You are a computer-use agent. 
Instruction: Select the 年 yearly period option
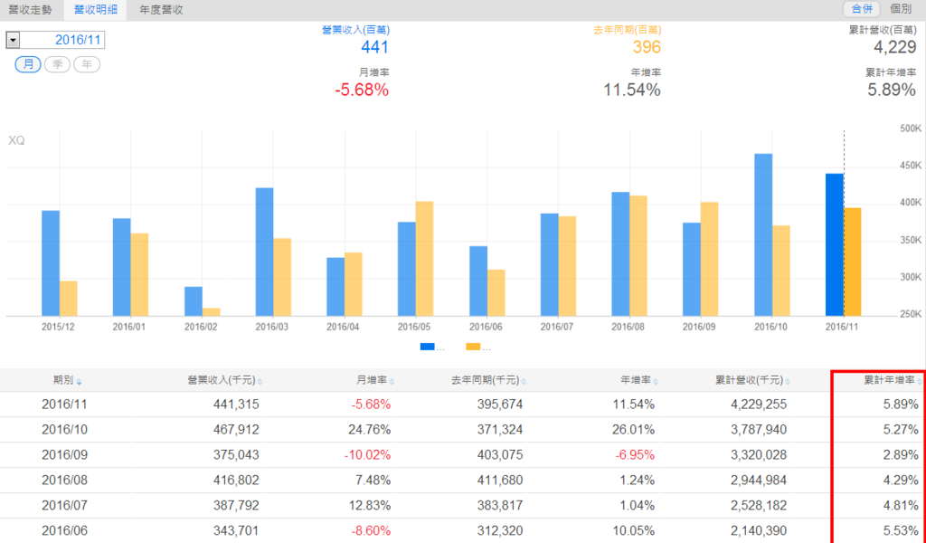[87, 64]
